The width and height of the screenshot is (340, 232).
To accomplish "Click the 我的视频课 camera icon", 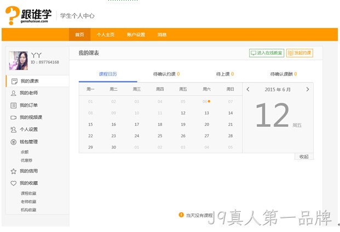I will (14, 118).
